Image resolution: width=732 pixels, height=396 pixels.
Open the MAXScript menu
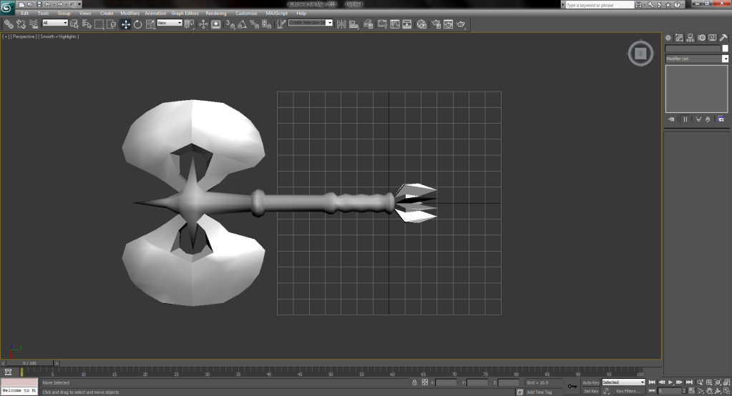(x=276, y=13)
